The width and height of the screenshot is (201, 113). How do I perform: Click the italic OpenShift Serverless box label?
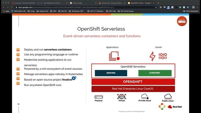pyautogui.click(x=133, y=67)
